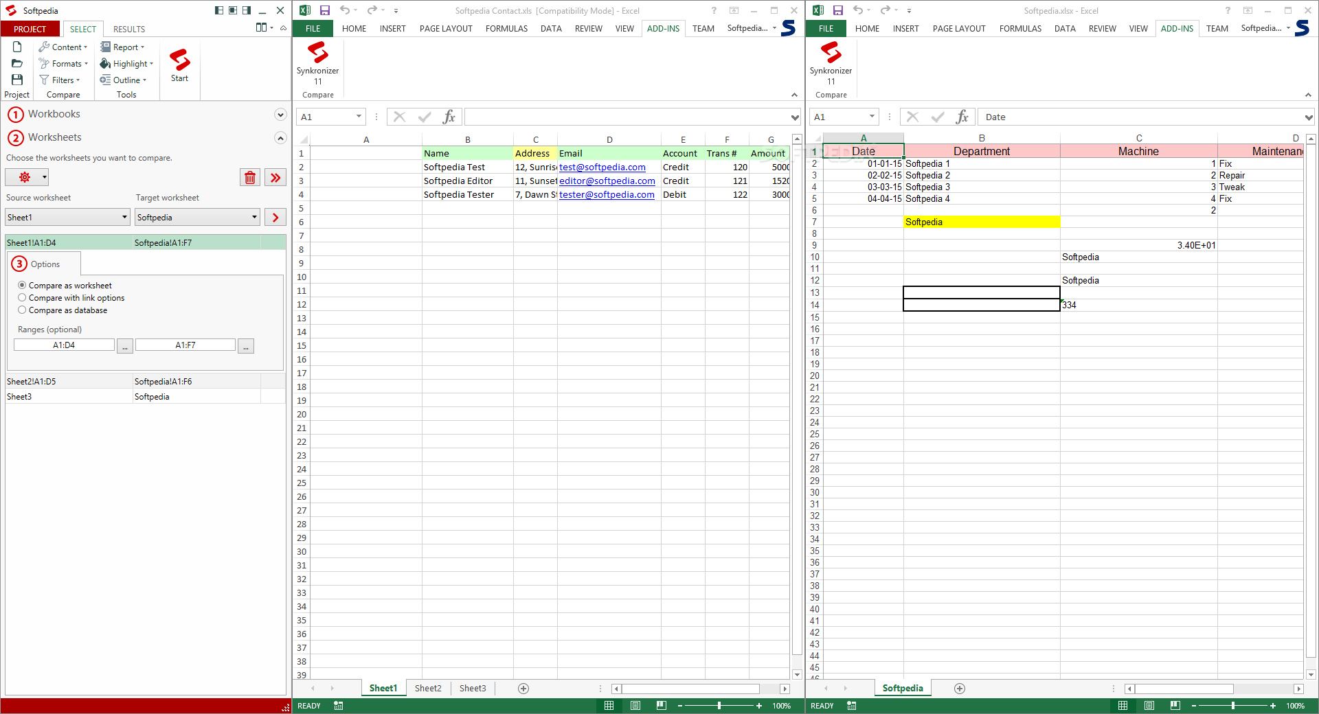Browse target range with button beside A1:F7
Image resolution: width=1319 pixels, height=714 pixels.
(246, 345)
